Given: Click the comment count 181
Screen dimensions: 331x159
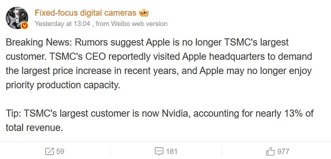Looking at the screenshot, I should coord(171,151).
